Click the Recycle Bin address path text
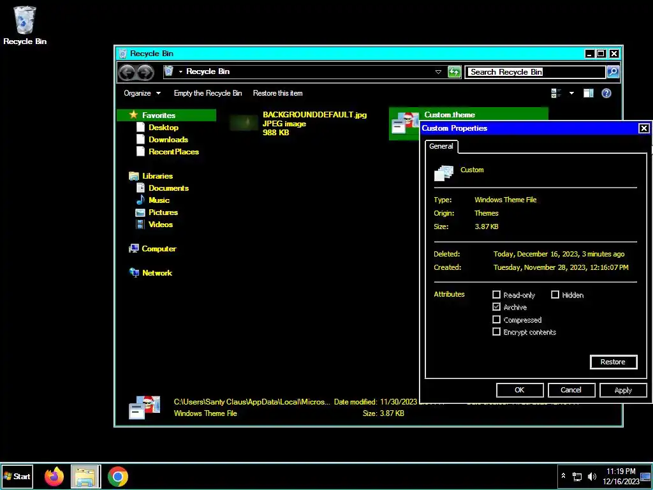This screenshot has height=490, width=653. [x=208, y=71]
